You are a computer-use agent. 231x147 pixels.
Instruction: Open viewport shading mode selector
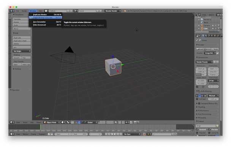click(x=63, y=122)
